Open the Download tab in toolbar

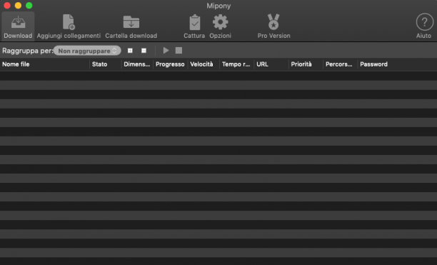[18, 26]
